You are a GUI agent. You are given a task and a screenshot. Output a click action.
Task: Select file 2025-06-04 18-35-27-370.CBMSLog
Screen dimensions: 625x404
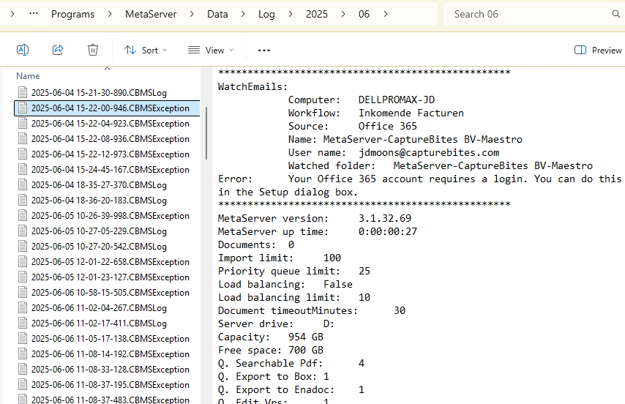click(99, 185)
